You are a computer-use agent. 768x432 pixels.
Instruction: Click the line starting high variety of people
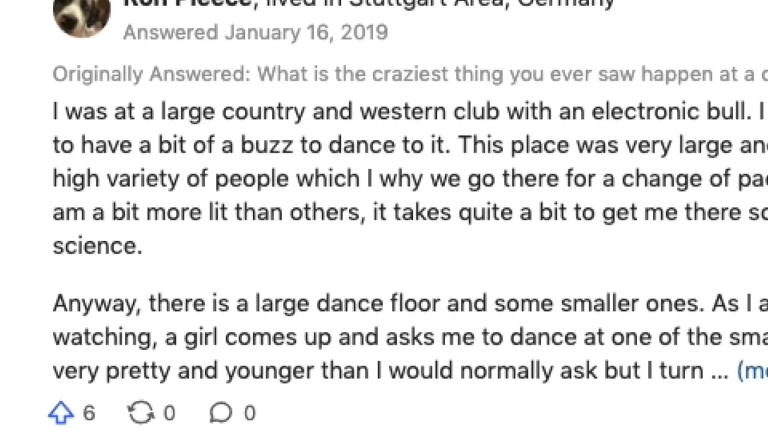(410, 179)
